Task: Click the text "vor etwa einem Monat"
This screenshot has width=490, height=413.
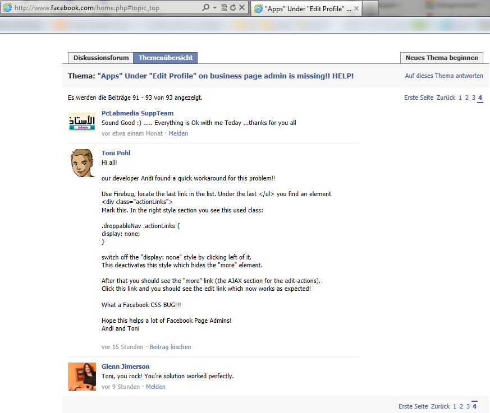Action: click(x=132, y=133)
